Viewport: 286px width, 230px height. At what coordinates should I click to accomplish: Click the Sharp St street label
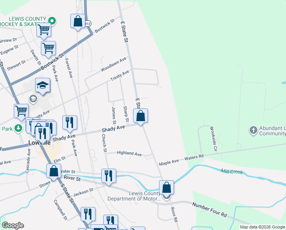pyautogui.click(x=126, y=114)
